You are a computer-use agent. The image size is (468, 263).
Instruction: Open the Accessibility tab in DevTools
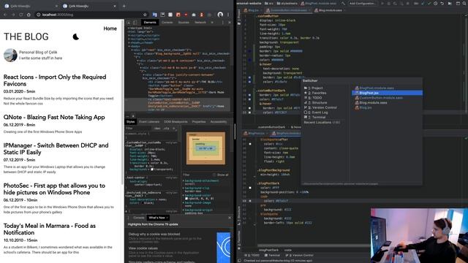click(219, 122)
